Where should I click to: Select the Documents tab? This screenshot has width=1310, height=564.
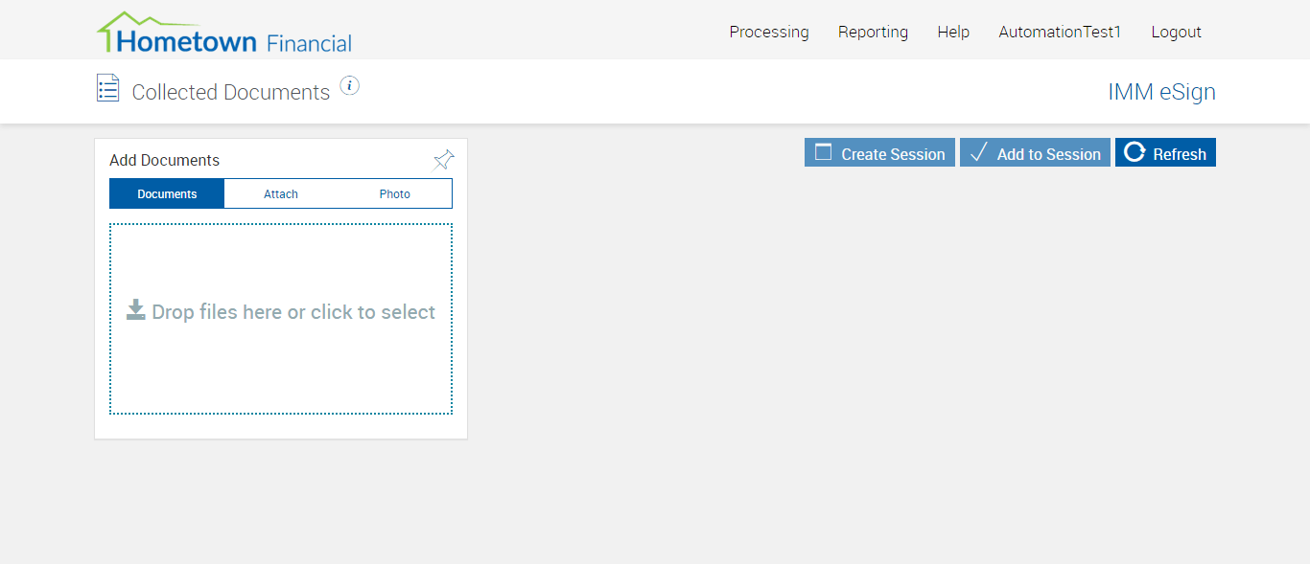click(x=167, y=193)
